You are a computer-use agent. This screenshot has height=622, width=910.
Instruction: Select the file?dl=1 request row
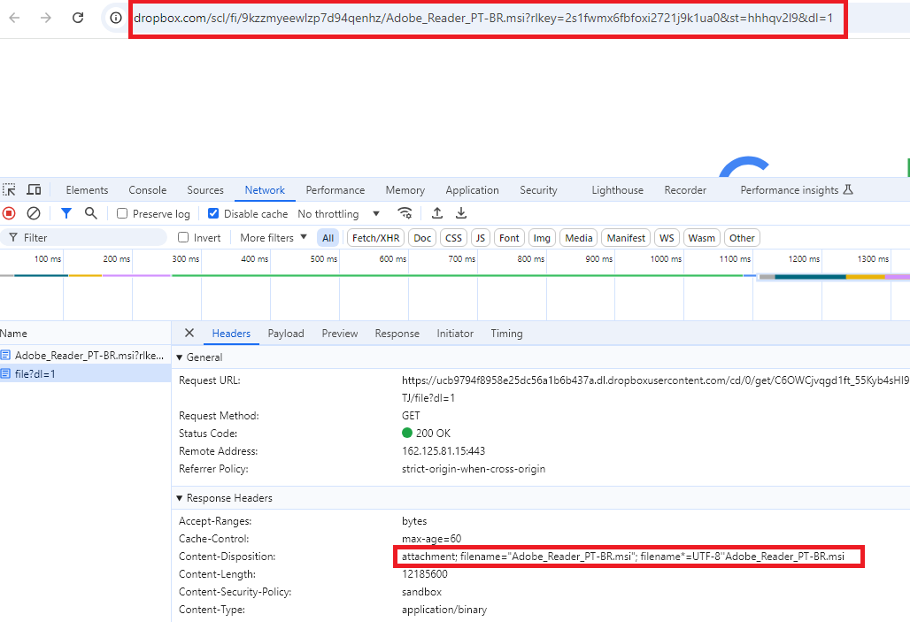85,373
